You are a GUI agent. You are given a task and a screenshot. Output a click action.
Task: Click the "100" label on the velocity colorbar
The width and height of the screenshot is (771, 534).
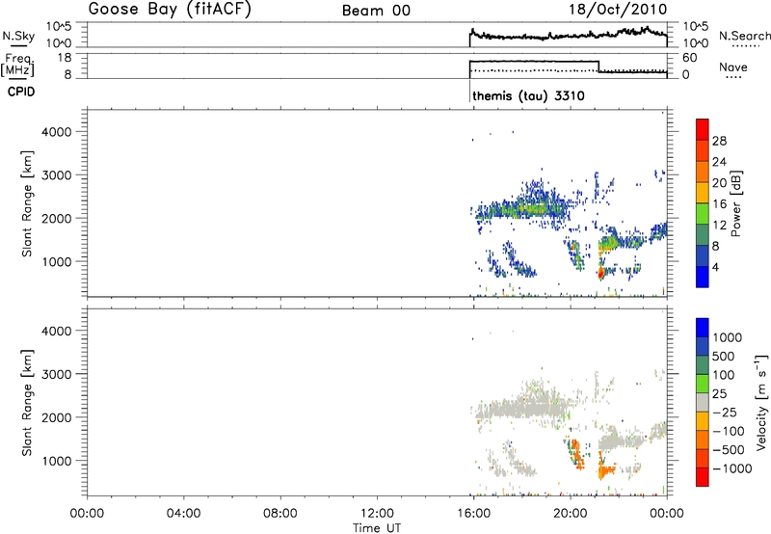pyautogui.click(x=724, y=375)
